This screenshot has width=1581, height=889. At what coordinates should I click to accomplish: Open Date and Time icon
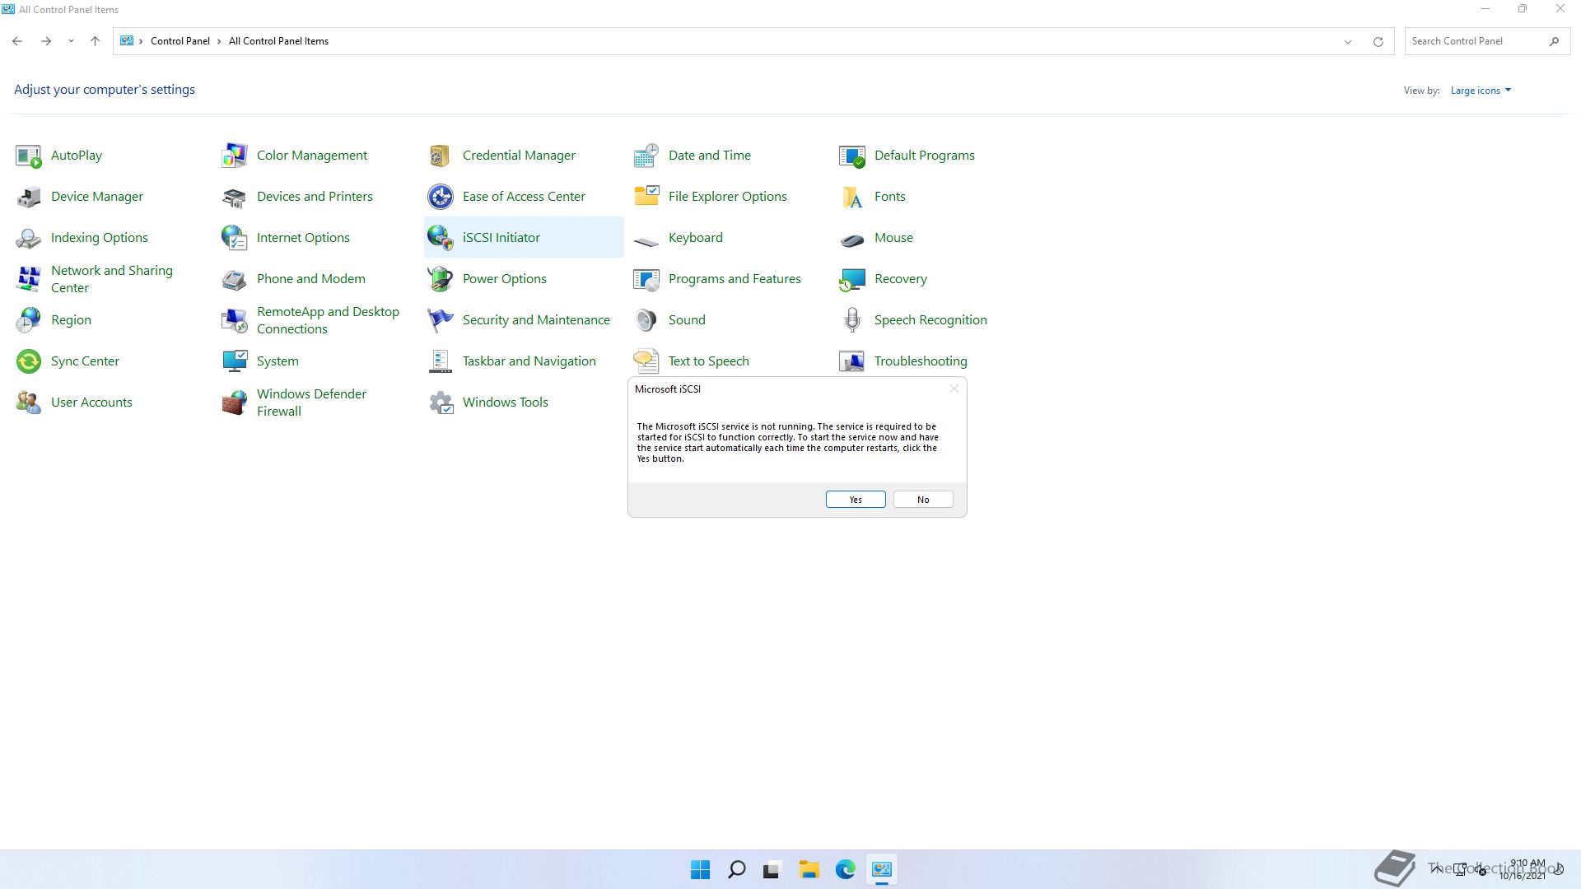pos(646,156)
